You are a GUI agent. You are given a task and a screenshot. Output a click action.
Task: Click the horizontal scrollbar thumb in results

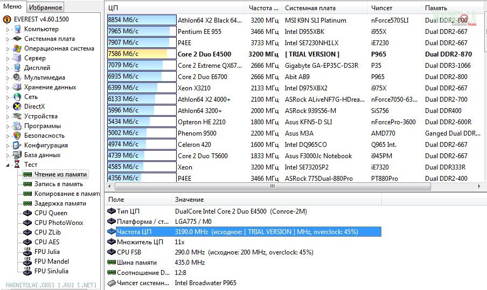(273, 186)
